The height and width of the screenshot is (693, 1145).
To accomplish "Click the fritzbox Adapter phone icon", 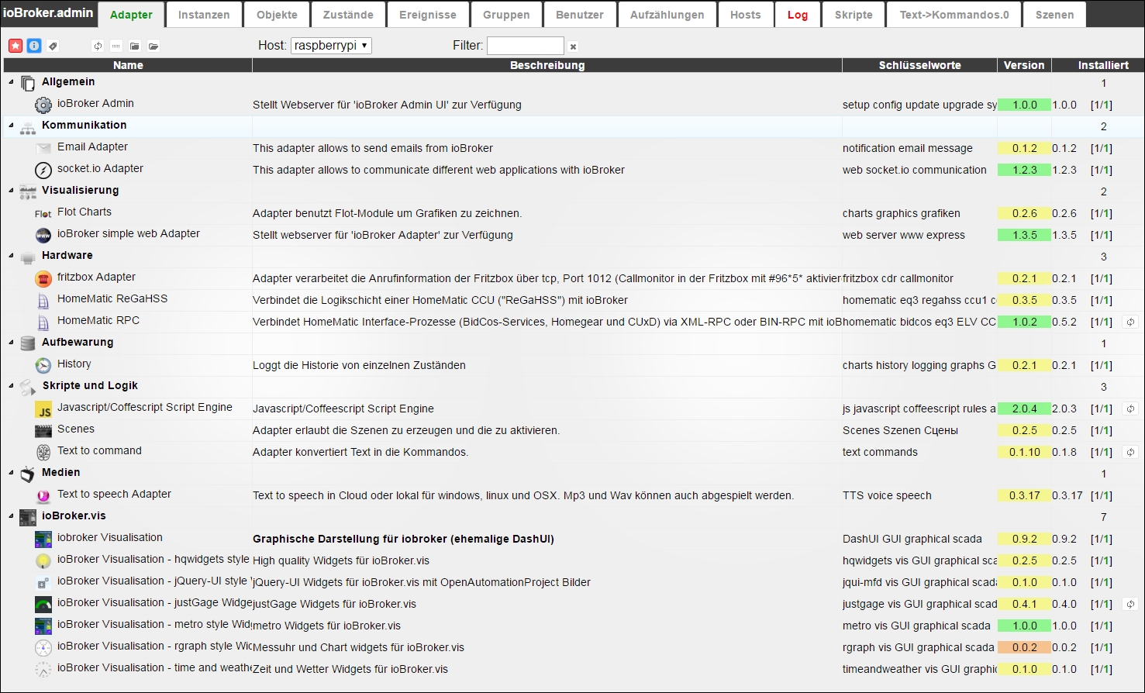I will 43,278.
